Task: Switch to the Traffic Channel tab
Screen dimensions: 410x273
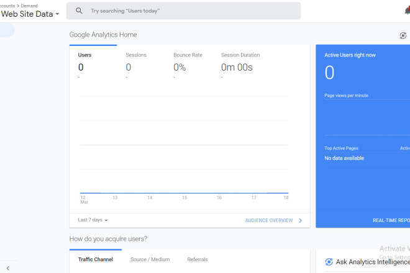Action: [x=96, y=259]
